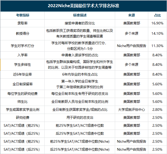167x154 pixels.
Task: Select '美国教育部' in the 全日制保留率 row
Action: pyautogui.click(x=132, y=84)
